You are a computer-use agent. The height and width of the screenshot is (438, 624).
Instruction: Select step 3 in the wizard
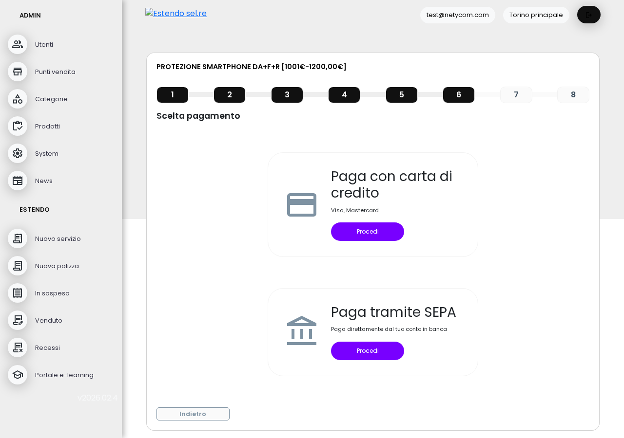coord(287,95)
